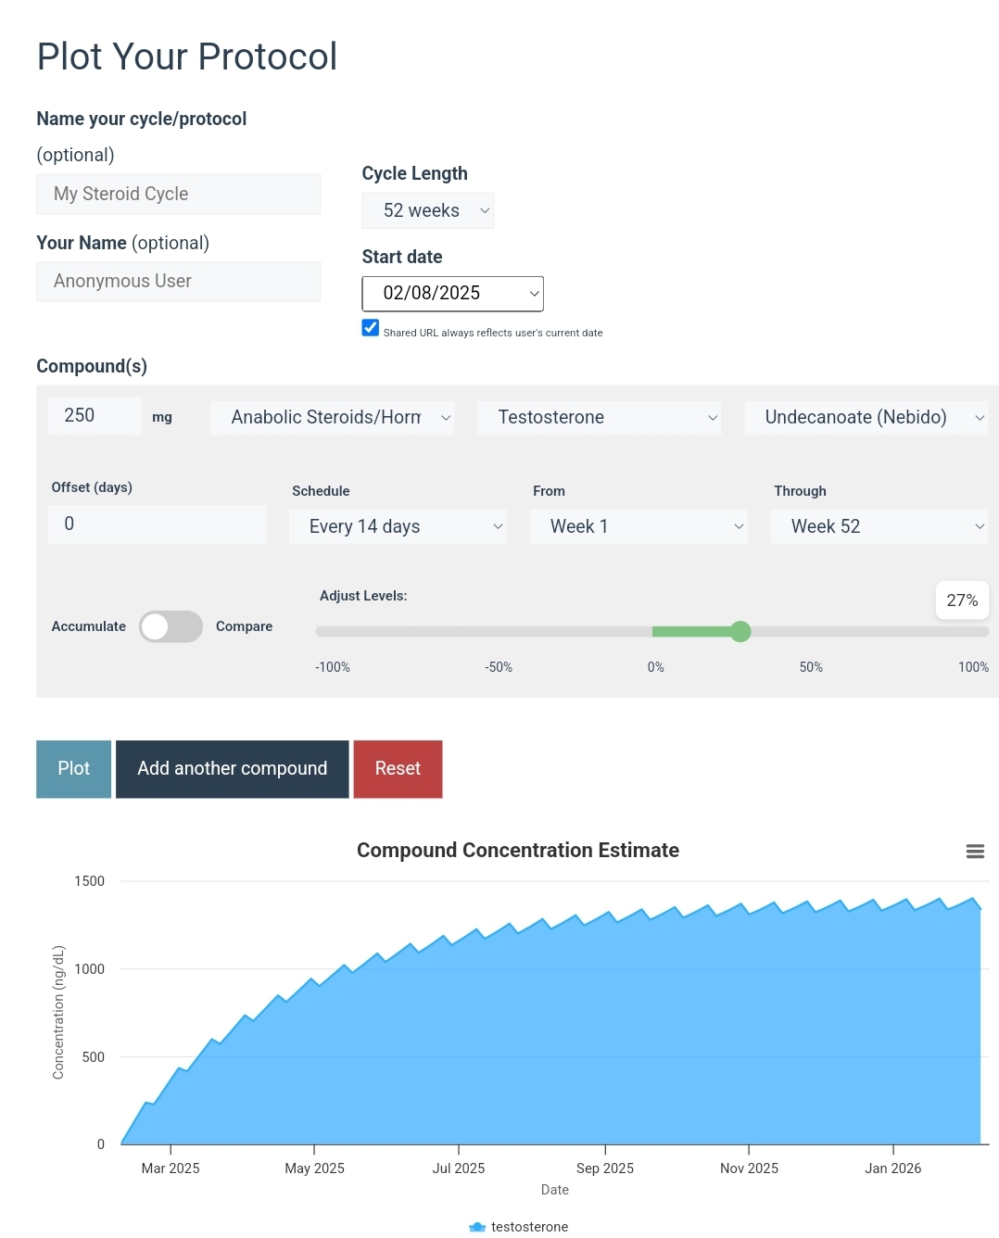Open the Cycle Length dropdown
Image resolution: width=999 pixels, height=1238 pixels.
click(x=427, y=211)
